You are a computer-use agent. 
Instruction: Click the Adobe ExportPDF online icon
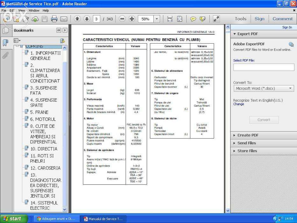(291, 44)
